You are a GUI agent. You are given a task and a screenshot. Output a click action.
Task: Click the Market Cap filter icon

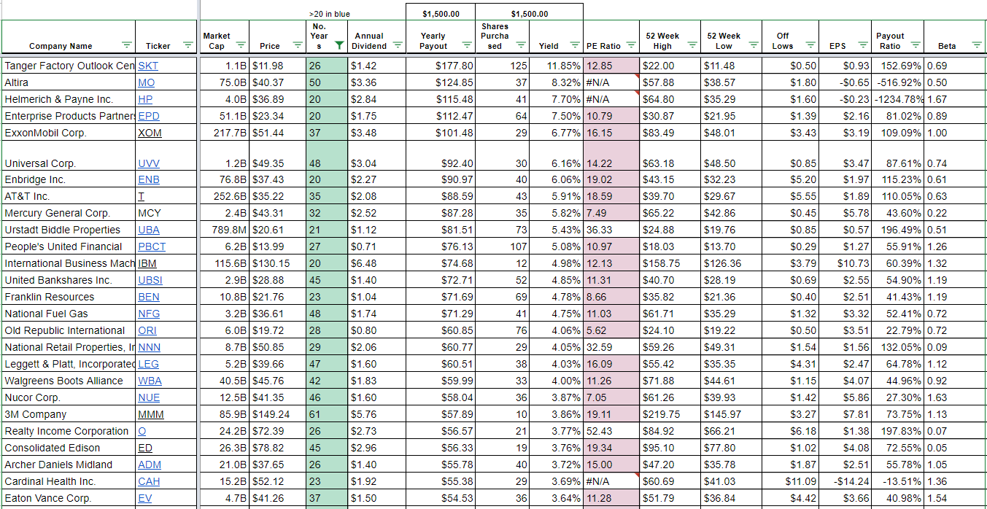(x=241, y=46)
